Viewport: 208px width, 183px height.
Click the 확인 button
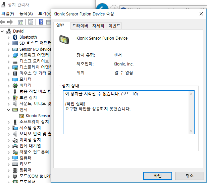coord(158,176)
